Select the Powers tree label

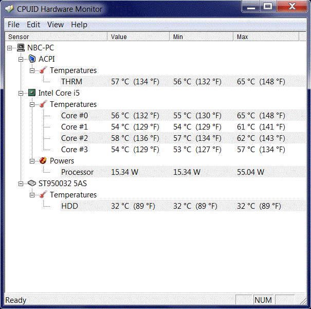click(x=62, y=160)
